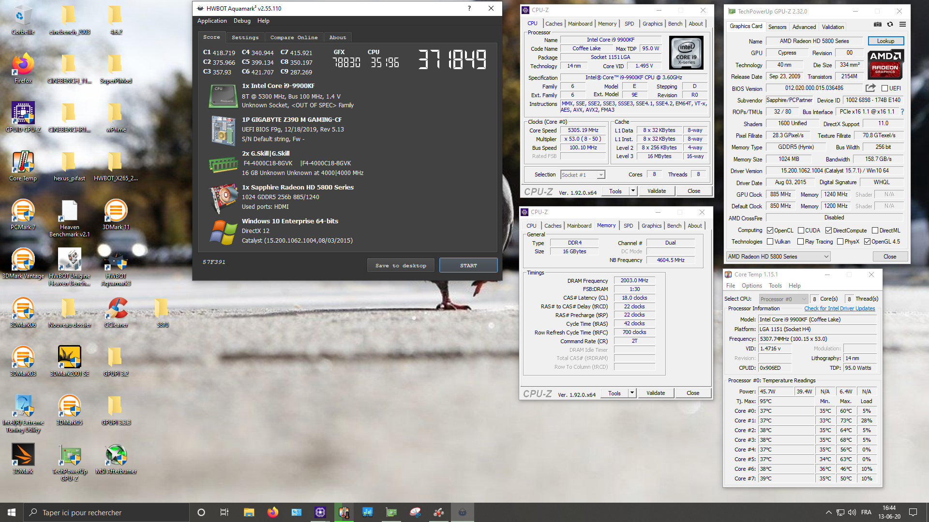The height and width of the screenshot is (522, 929).
Task: Click the Core #1 temperature row in Core Temp
Action: pyautogui.click(x=804, y=420)
